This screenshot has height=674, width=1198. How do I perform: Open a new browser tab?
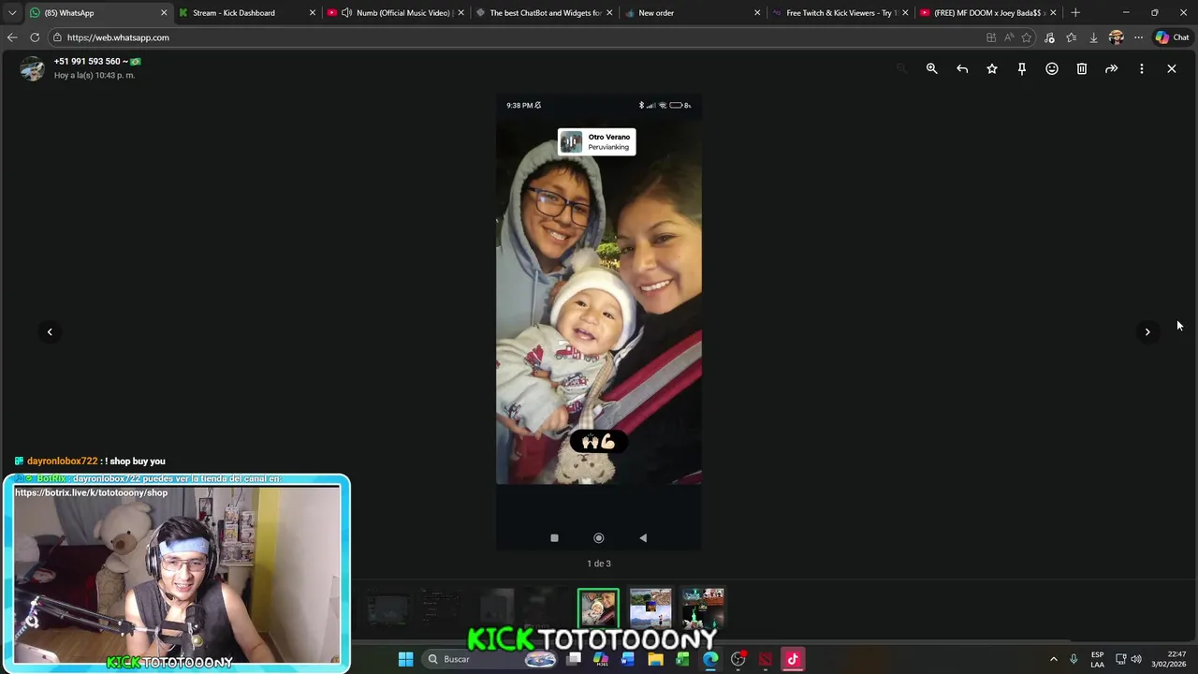coord(1075,13)
